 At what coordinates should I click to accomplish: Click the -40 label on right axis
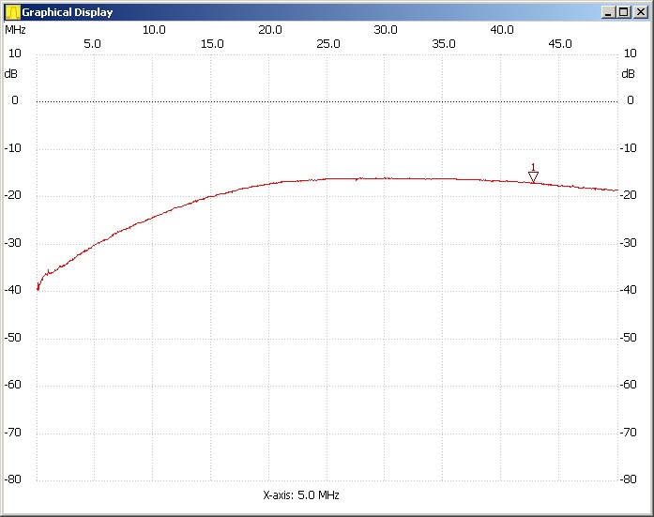[631, 290]
